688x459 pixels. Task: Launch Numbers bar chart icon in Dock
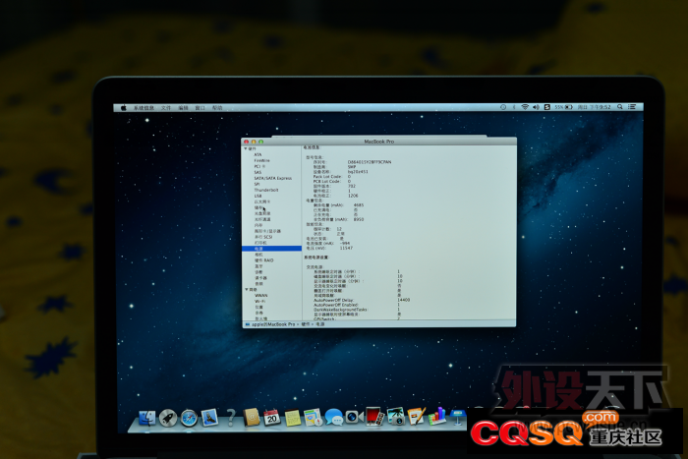(x=437, y=416)
